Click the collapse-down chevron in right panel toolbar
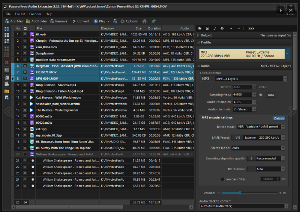This screenshot has width=300, height=212. [231, 28]
